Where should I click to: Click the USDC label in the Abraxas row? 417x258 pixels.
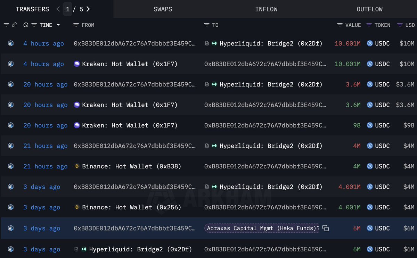coord(382,228)
